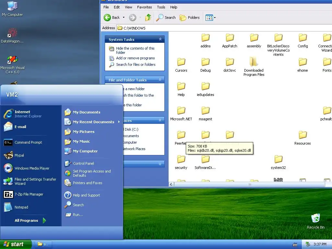The width and height of the screenshot is (332, 249).
Task: Open My Music in Start menu
Action: [77, 141]
